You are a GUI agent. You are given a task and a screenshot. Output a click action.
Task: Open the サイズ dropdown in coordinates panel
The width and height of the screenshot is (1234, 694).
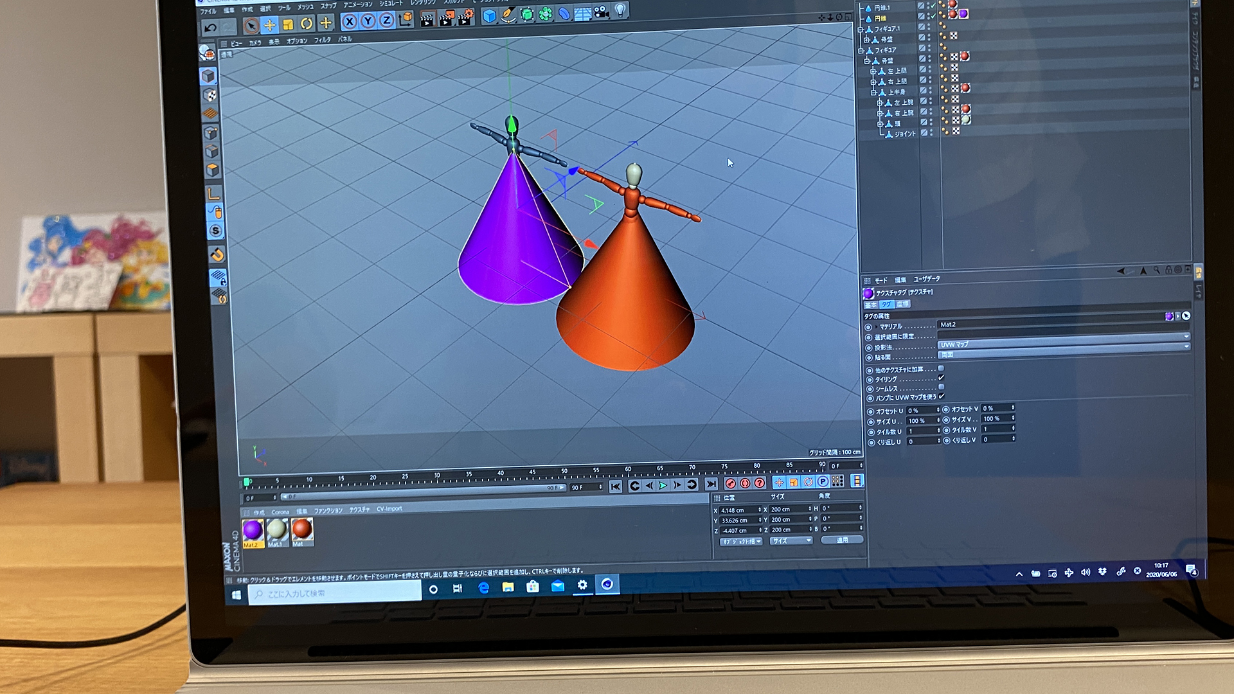pos(791,541)
